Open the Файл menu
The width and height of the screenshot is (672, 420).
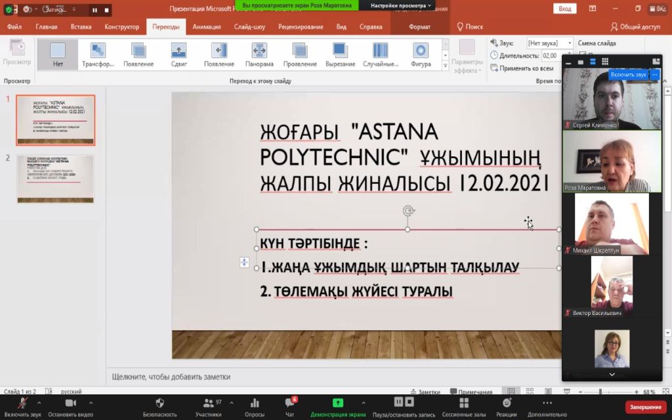click(x=14, y=26)
